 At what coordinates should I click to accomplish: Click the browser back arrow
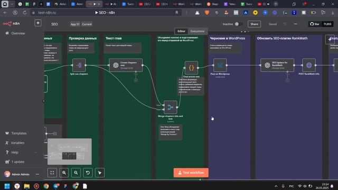tap(5, 13)
